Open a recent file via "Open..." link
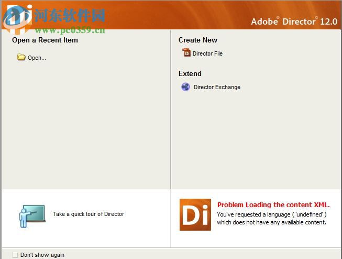Viewport: 342px width, 259px height. [37, 58]
